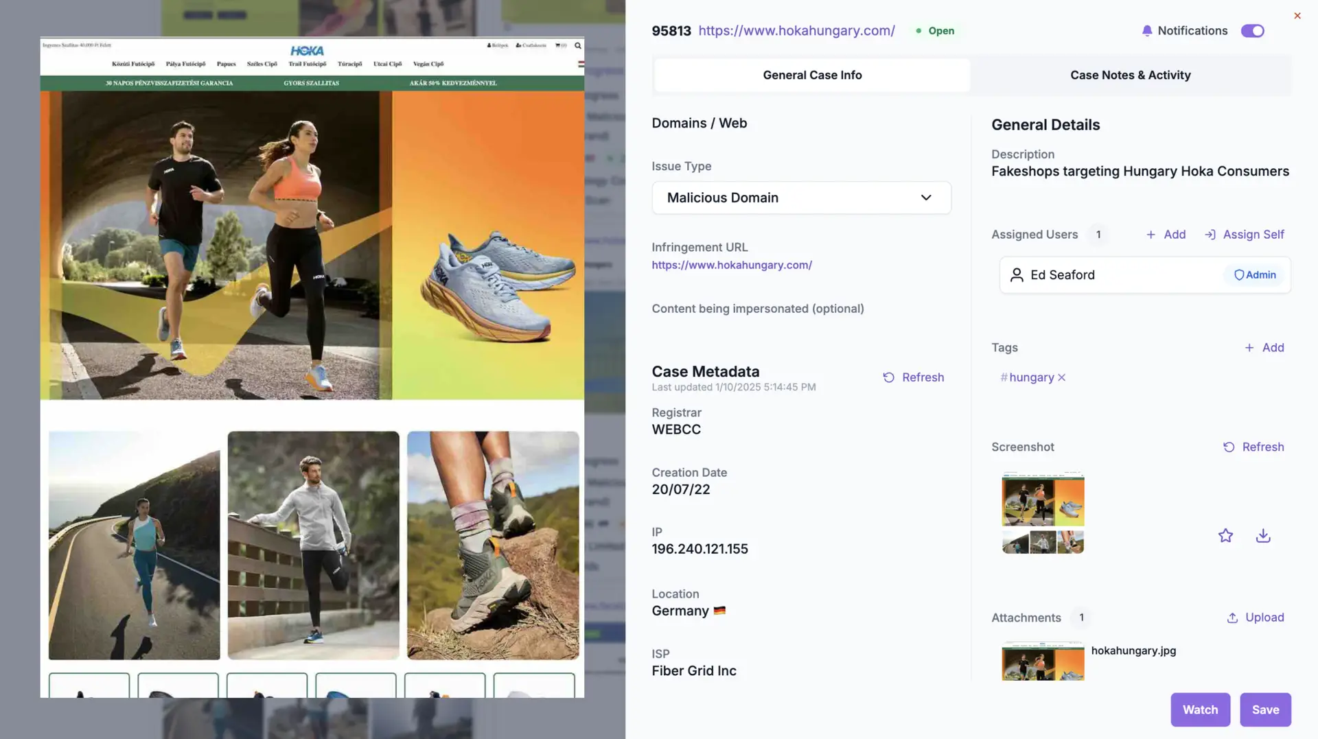Open the Malicious Domain issue type dropdown
Viewport: 1318px width, 739px height.
tap(801, 198)
